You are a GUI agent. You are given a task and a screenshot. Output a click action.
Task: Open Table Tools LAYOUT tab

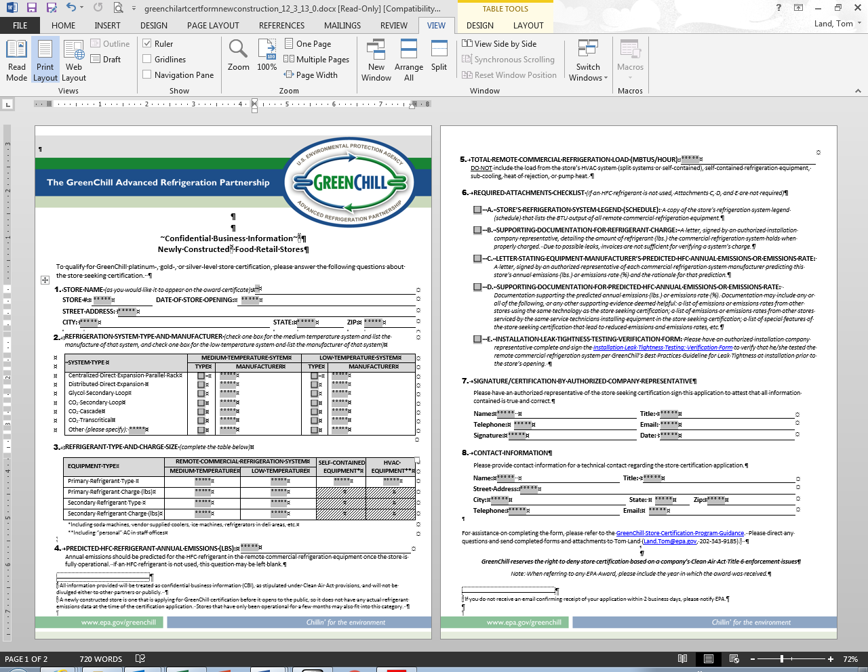pos(528,26)
